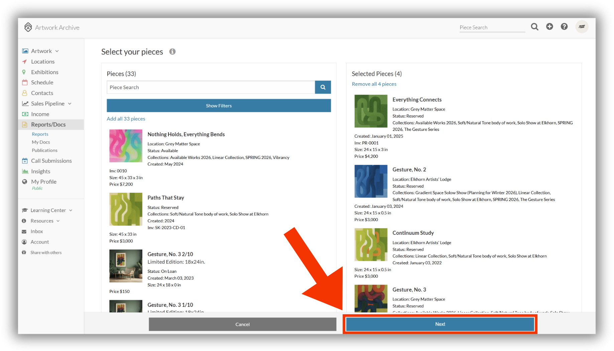614x351 pixels.
Task: Open the Exhibitions sidebar item
Action: coord(44,72)
